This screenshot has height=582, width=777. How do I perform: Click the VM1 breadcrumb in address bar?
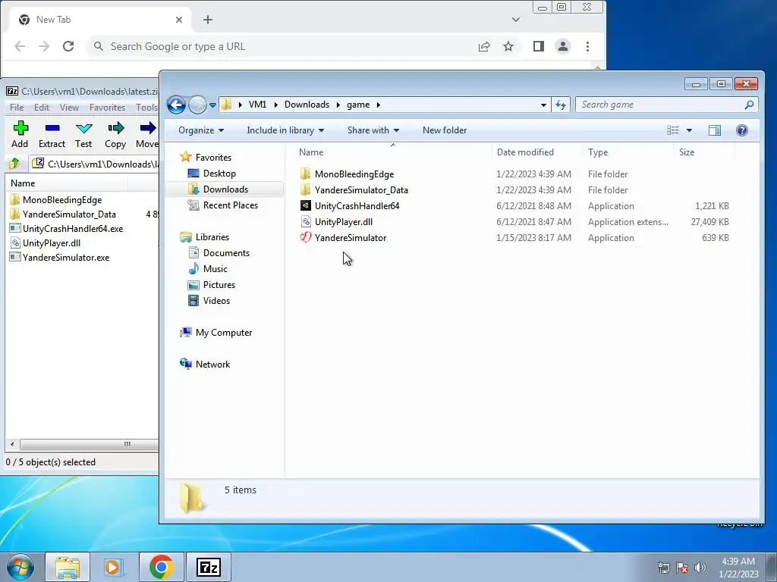[x=257, y=105]
